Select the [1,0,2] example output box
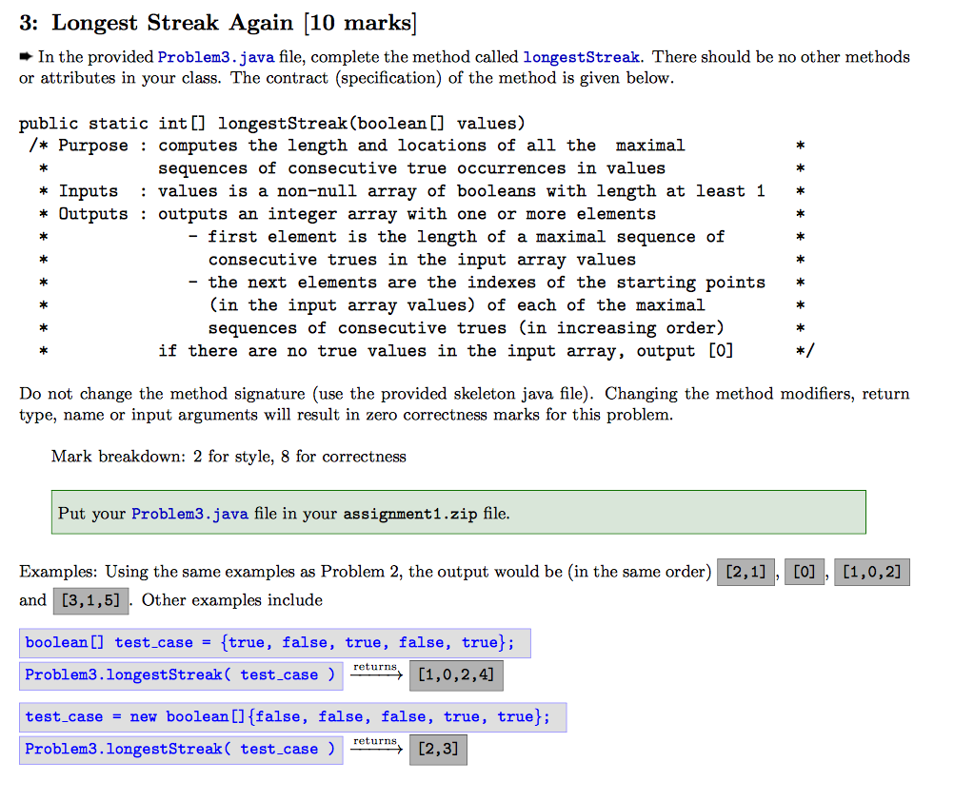This screenshot has height=801, width=954. coord(871,573)
